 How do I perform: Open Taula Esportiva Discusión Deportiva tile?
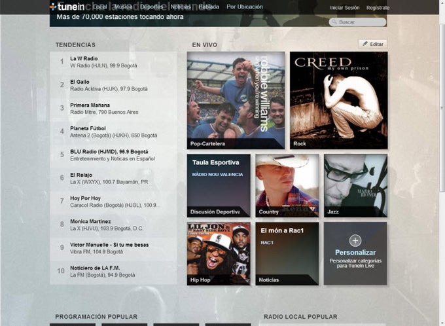tap(219, 186)
